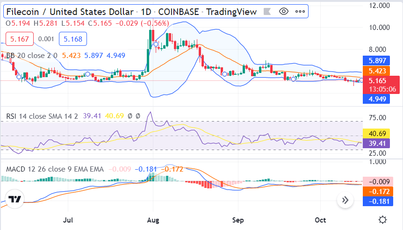The image size is (403, 230).
Task: Select the MACD 12 26 close 9 EMA EMA legend
Action: tap(55, 169)
